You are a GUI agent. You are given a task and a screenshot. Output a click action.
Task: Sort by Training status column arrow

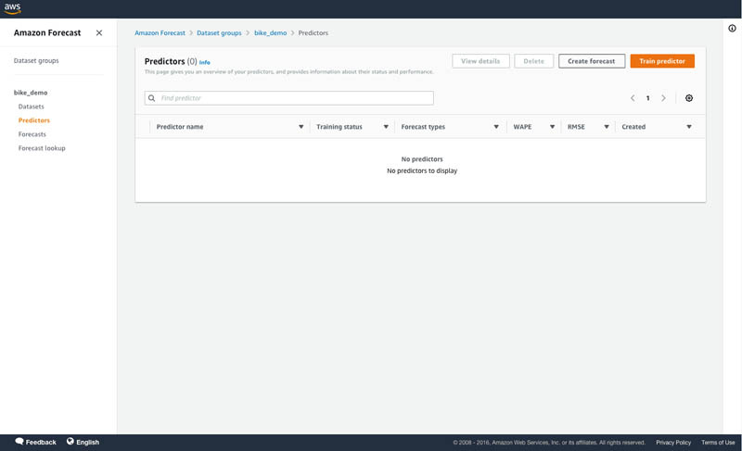tap(386, 127)
